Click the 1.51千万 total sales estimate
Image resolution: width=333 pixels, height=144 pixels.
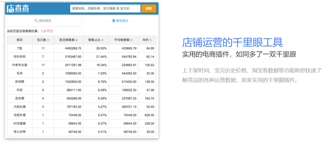[x=47, y=31]
